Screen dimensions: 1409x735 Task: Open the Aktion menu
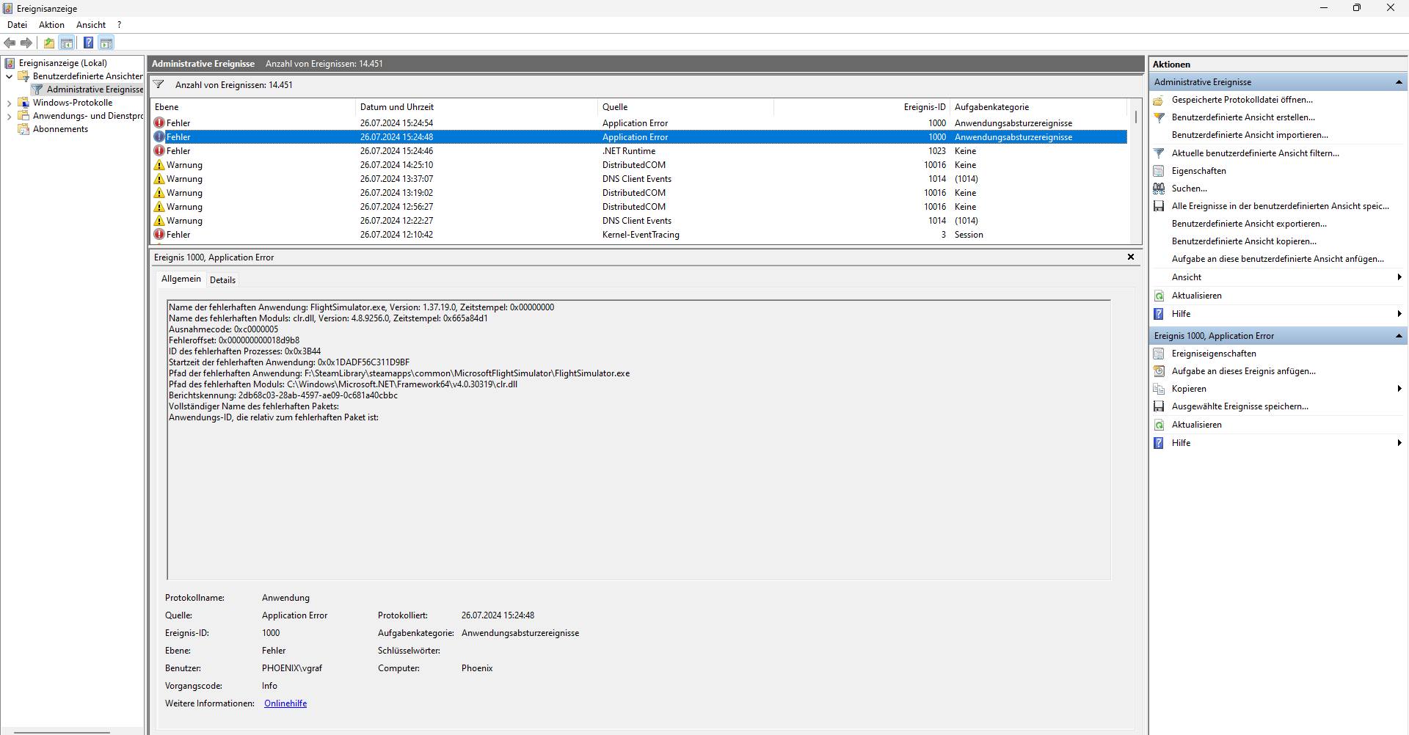(51, 25)
